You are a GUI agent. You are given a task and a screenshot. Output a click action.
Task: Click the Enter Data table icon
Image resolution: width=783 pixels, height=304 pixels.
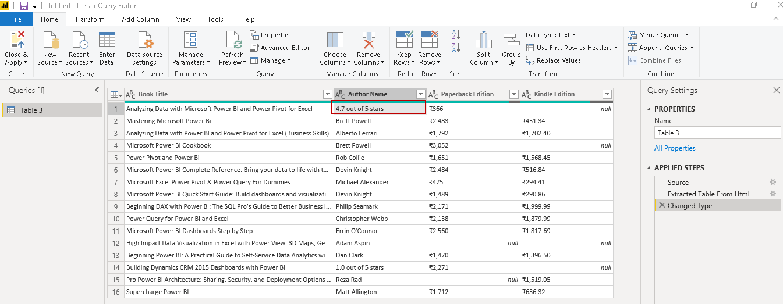point(107,40)
